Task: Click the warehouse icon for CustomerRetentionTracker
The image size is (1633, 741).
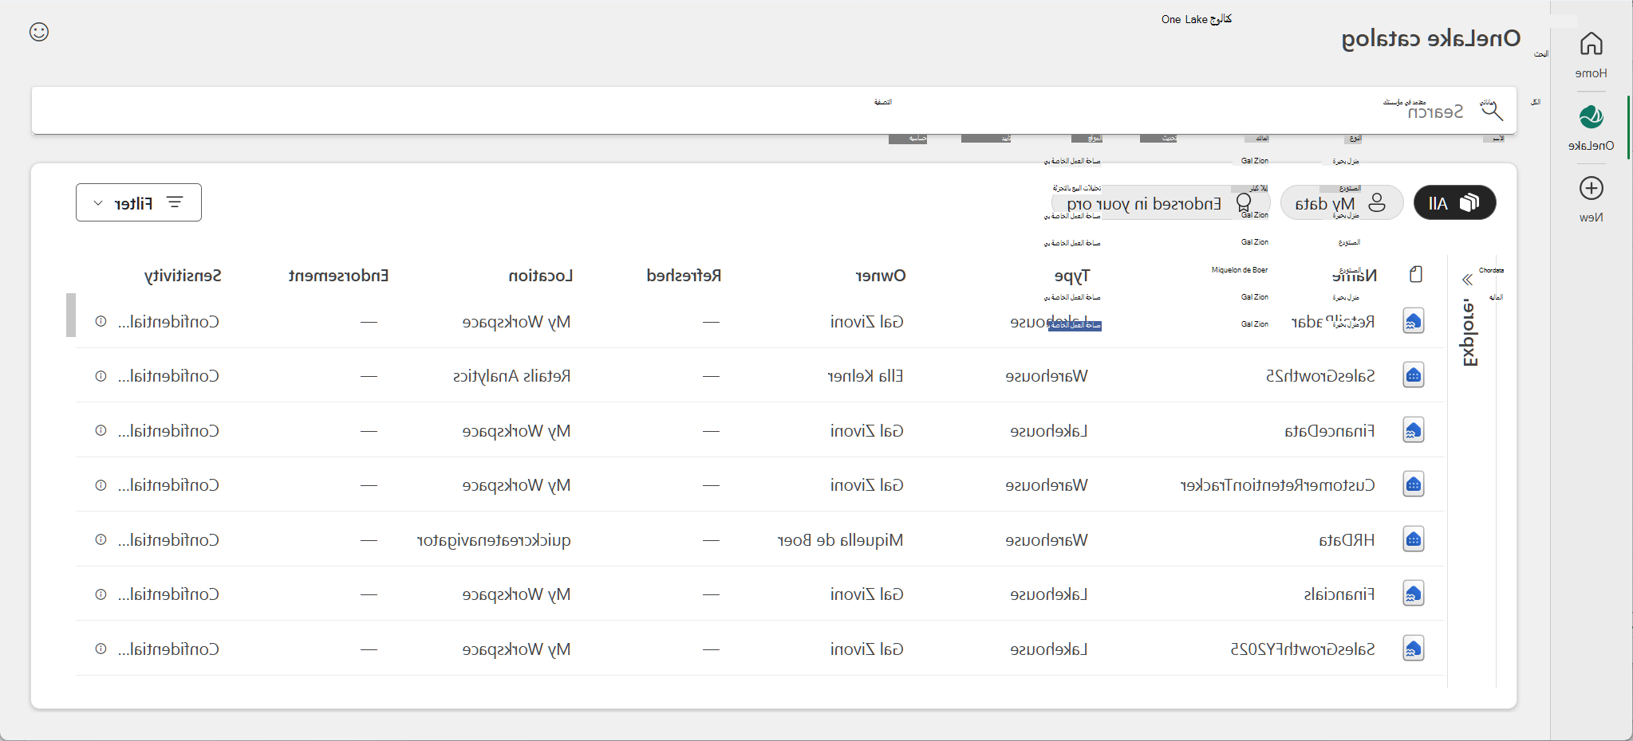Action: coord(1414,484)
